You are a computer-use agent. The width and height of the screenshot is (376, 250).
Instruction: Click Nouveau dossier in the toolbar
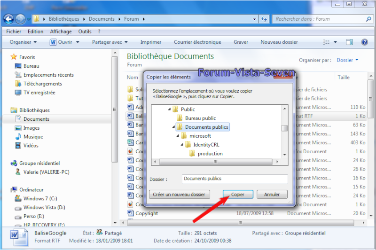[279, 42]
